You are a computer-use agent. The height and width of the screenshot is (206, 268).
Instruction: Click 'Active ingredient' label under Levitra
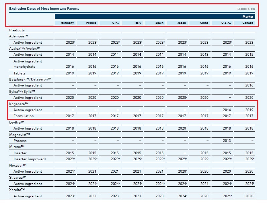28,128
